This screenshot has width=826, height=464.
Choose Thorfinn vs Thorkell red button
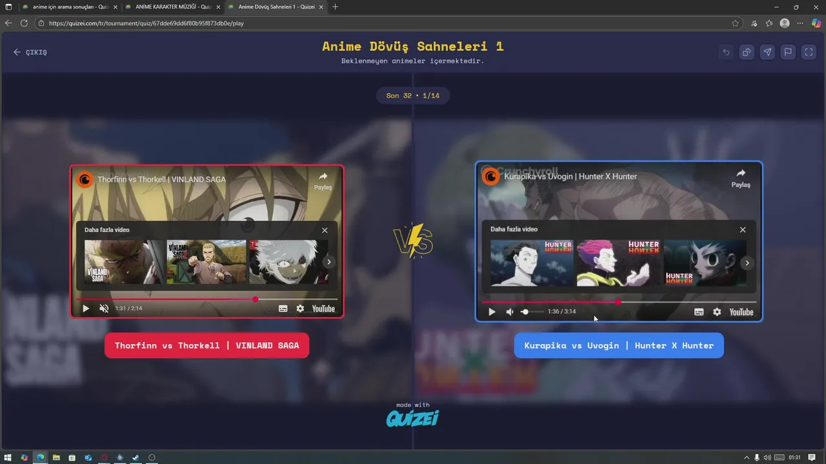206,345
